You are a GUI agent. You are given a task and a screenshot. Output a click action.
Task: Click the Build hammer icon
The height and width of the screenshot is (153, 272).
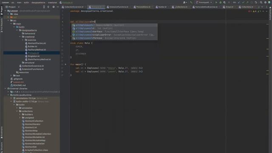tap(191, 3)
